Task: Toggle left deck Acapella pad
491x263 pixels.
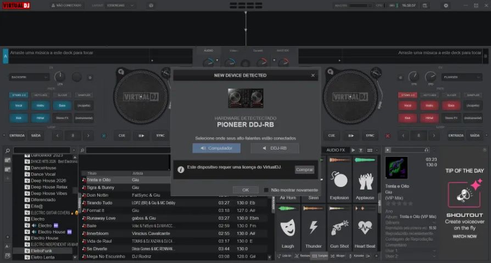Action: point(84,106)
